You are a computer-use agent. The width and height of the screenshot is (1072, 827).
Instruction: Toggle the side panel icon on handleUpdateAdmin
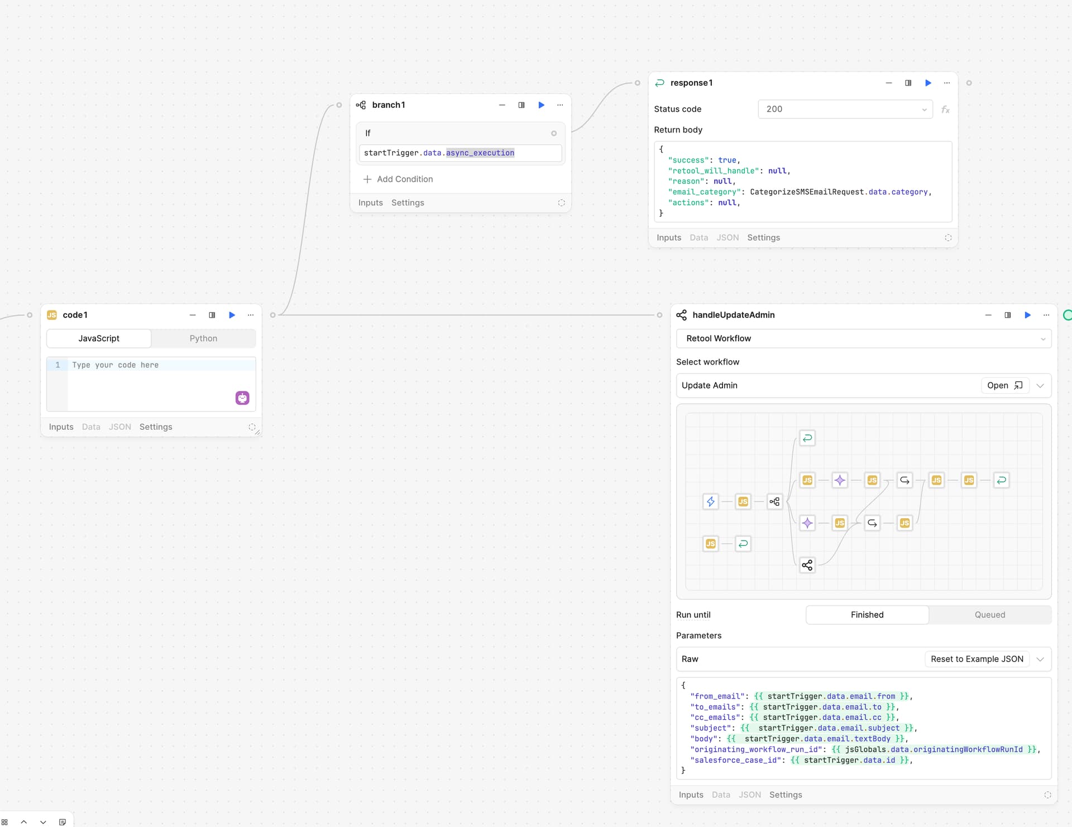1008,315
